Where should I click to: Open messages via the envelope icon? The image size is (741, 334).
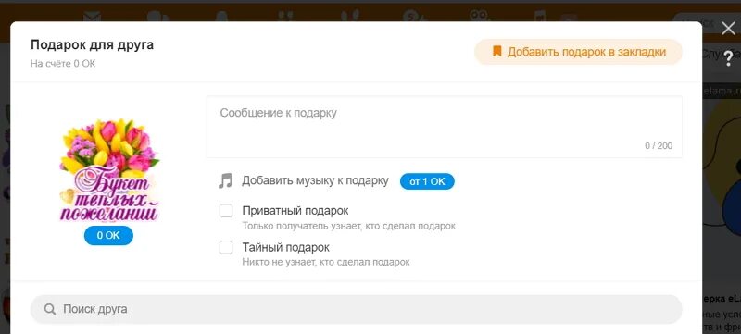(x=92, y=17)
